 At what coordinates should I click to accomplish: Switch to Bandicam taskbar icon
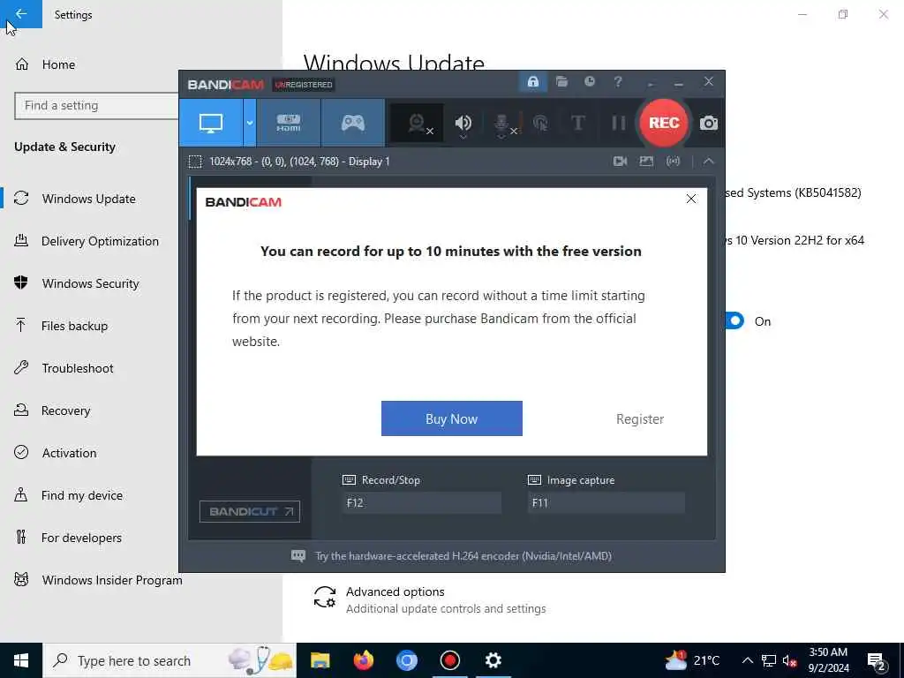point(449,660)
